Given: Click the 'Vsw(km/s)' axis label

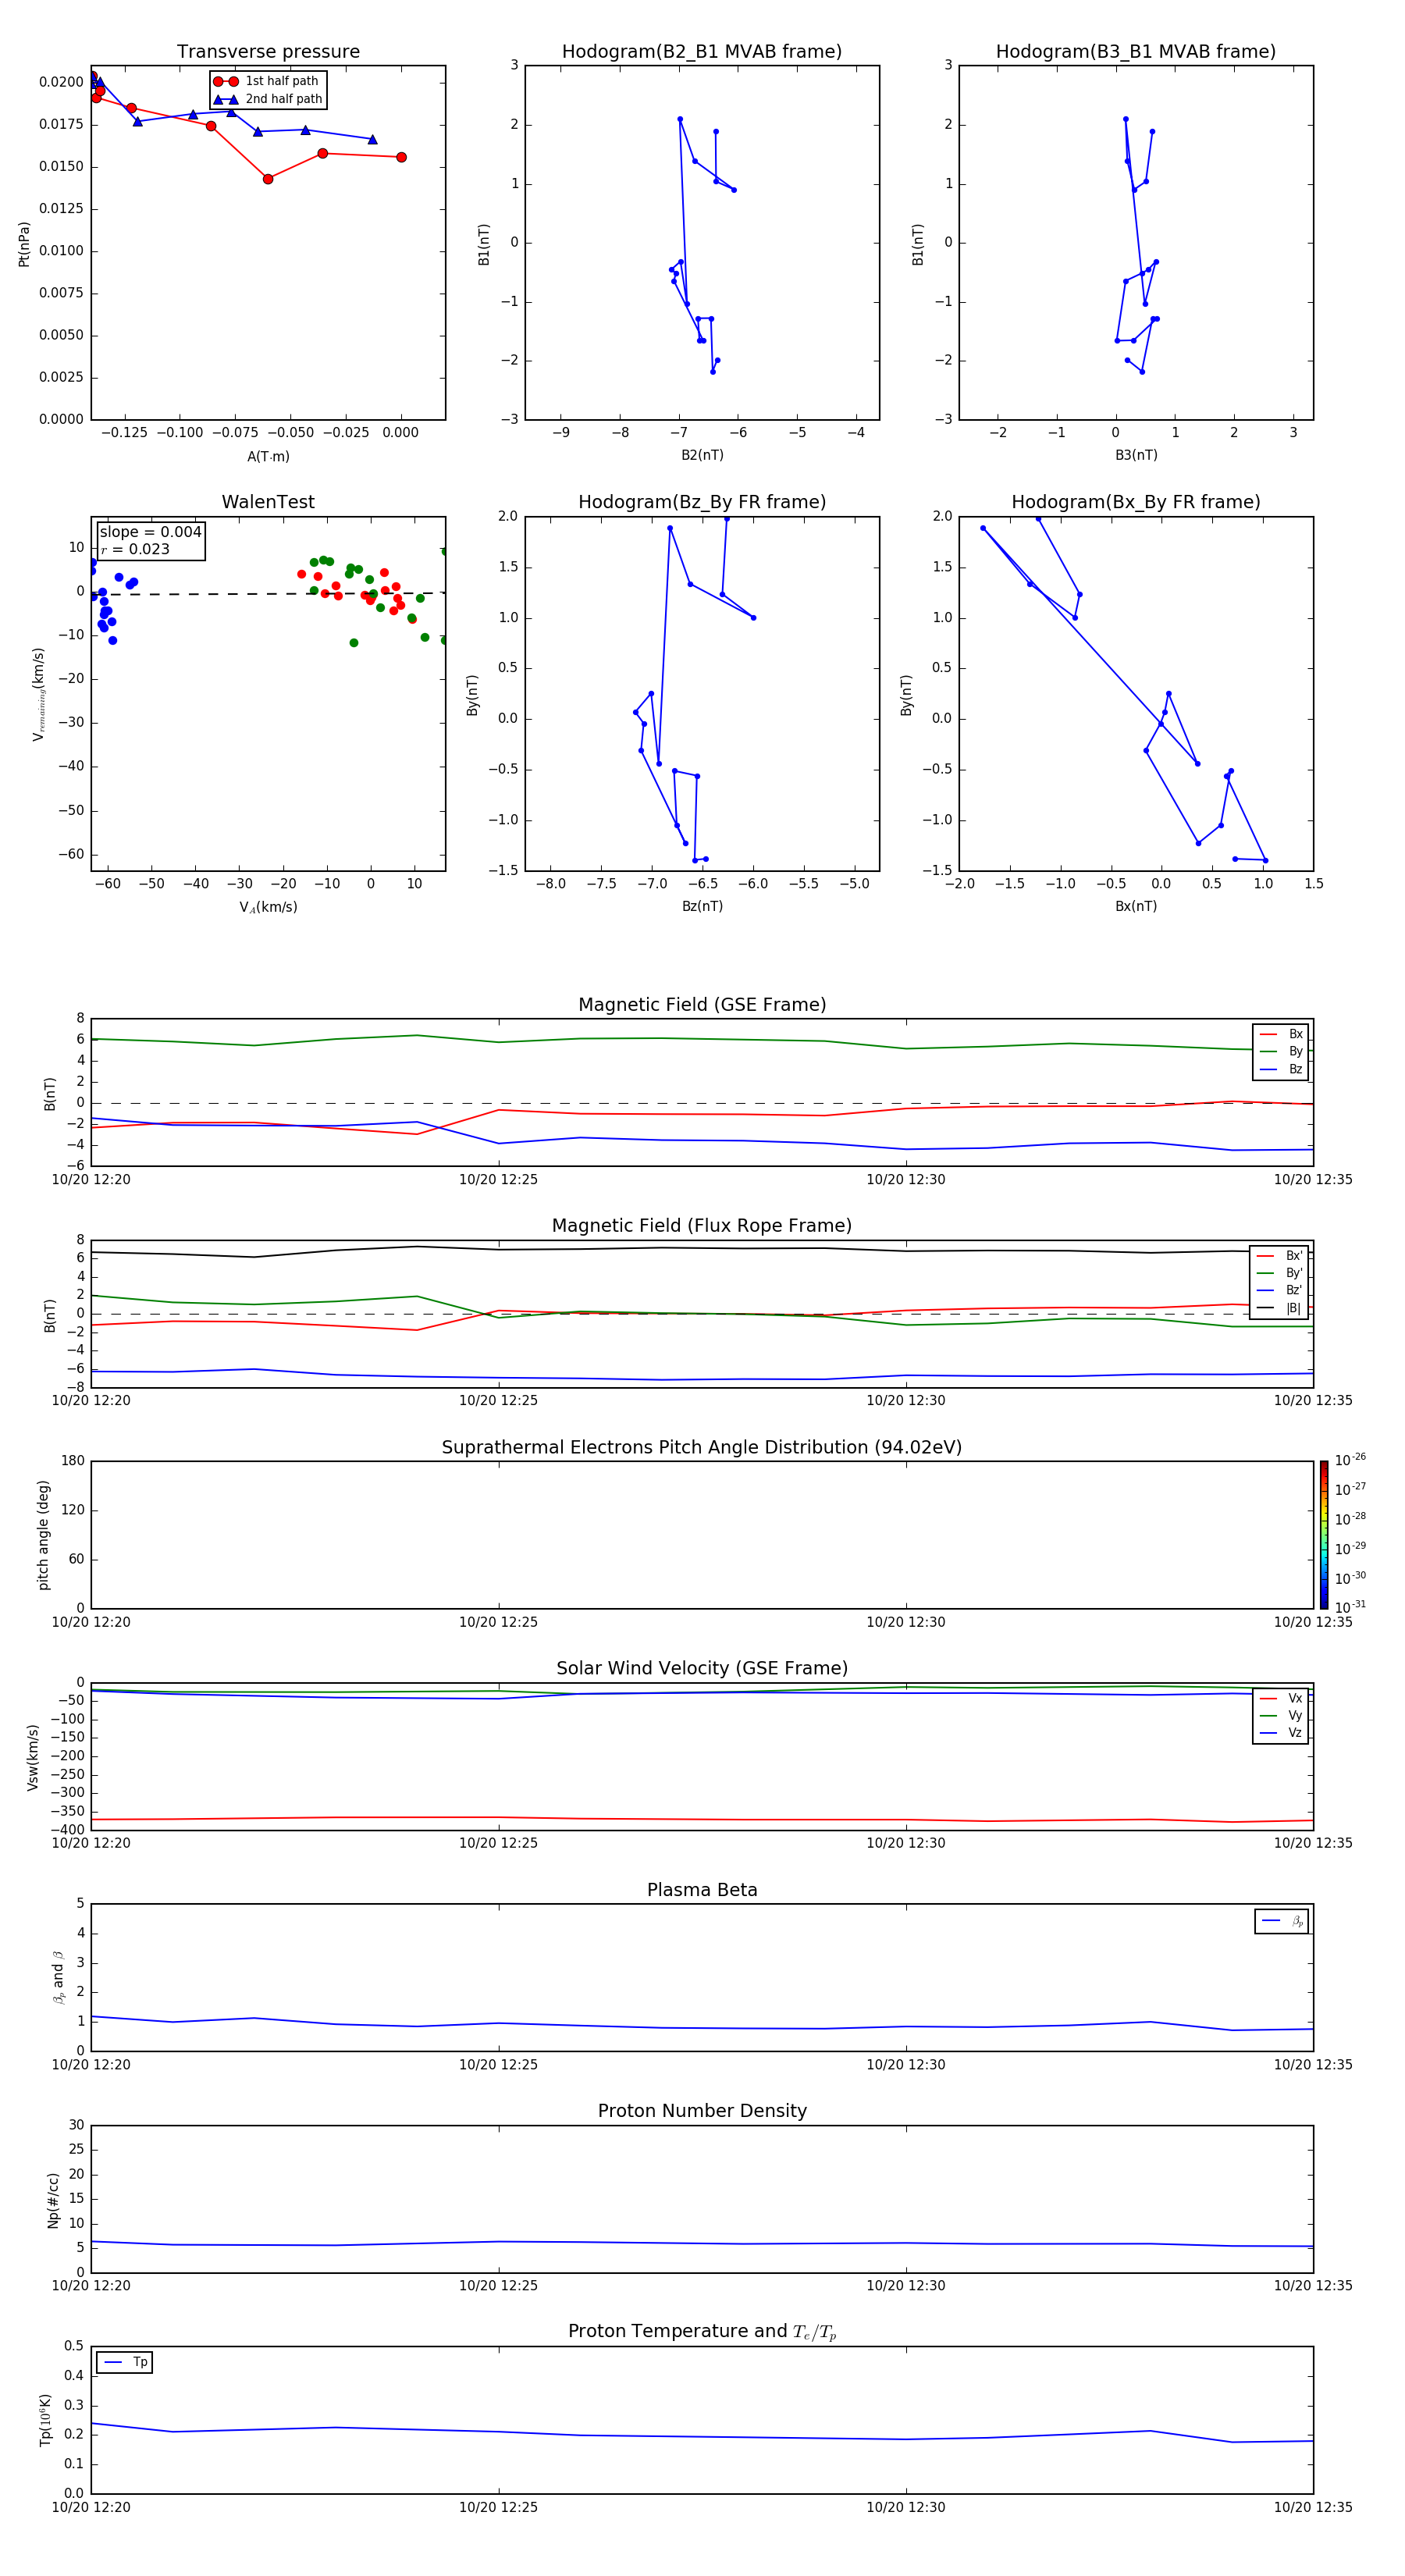Looking at the screenshot, I should click(33, 1757).
